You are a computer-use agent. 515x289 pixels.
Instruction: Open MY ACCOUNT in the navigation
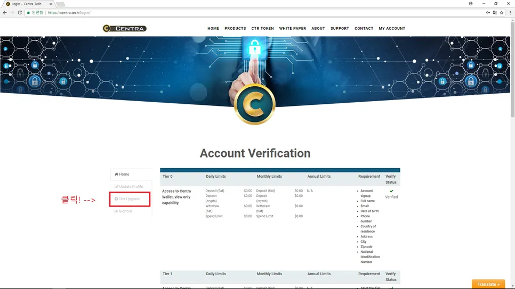(x=392, y=29)
